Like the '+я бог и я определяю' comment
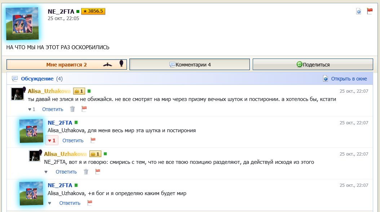Image resolution: width=380 pixels, height=212 pixels. click(49, 203)
